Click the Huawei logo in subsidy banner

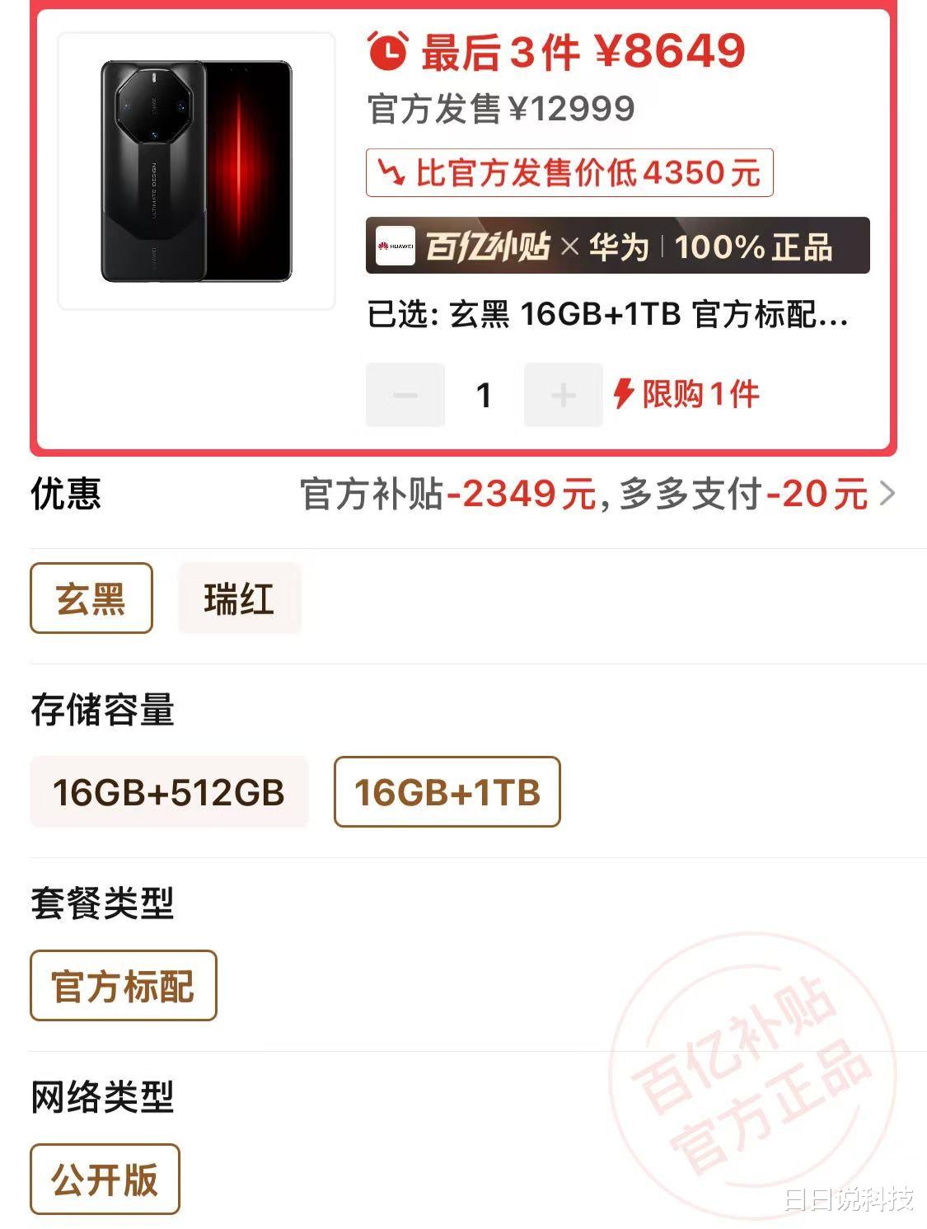click(396, 246)
